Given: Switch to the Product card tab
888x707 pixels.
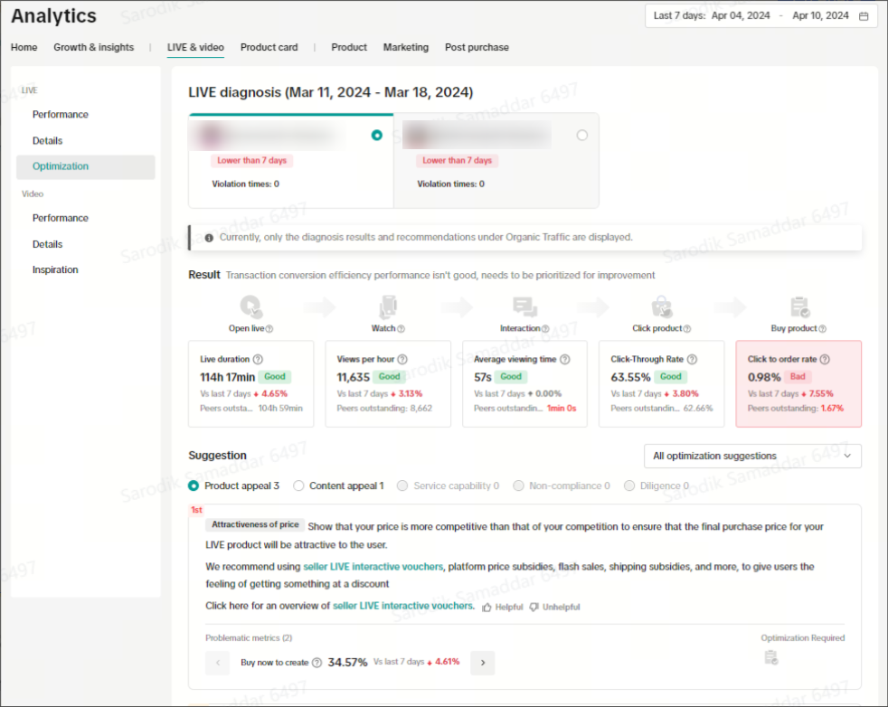Looking at the screenshot, I should (269, 47).
